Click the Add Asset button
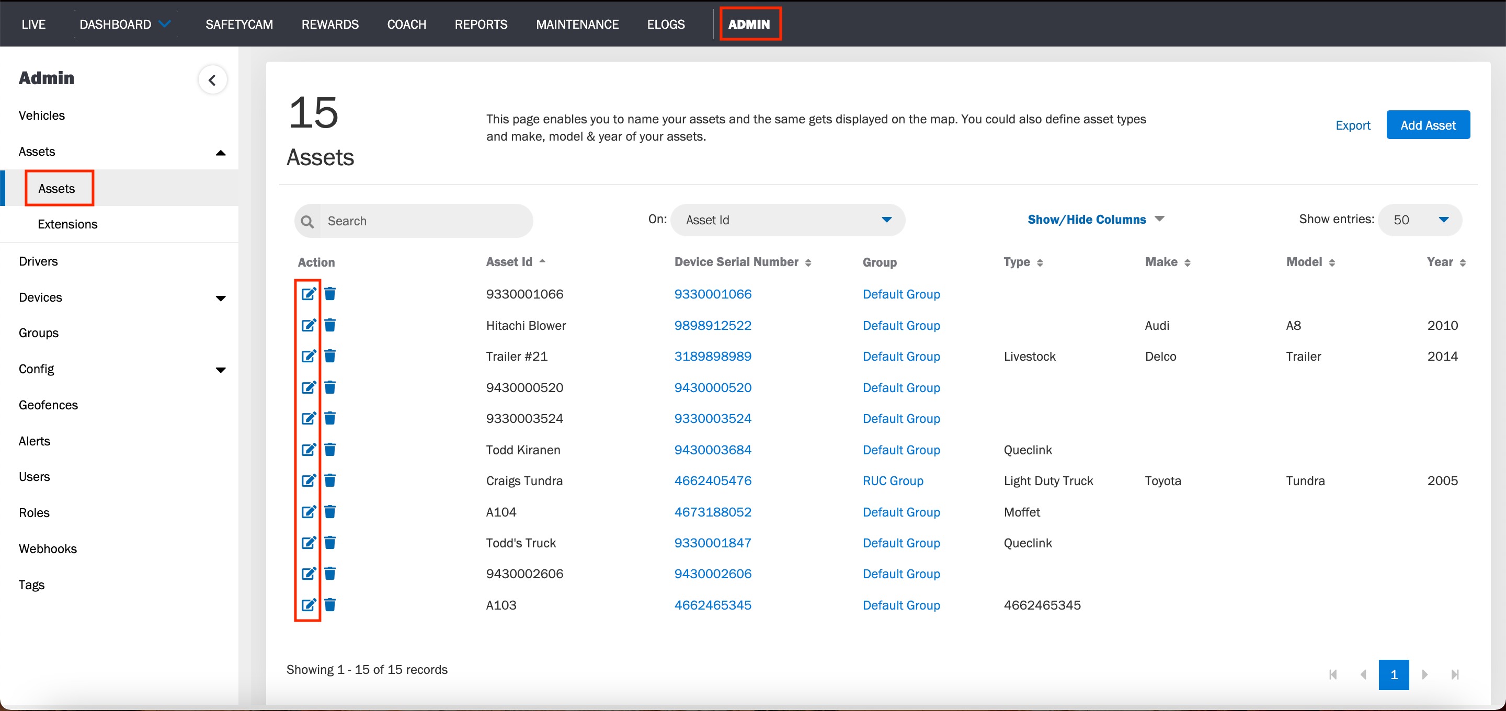The width and height of the screenshot is (1506, 711). (1428, 125)
